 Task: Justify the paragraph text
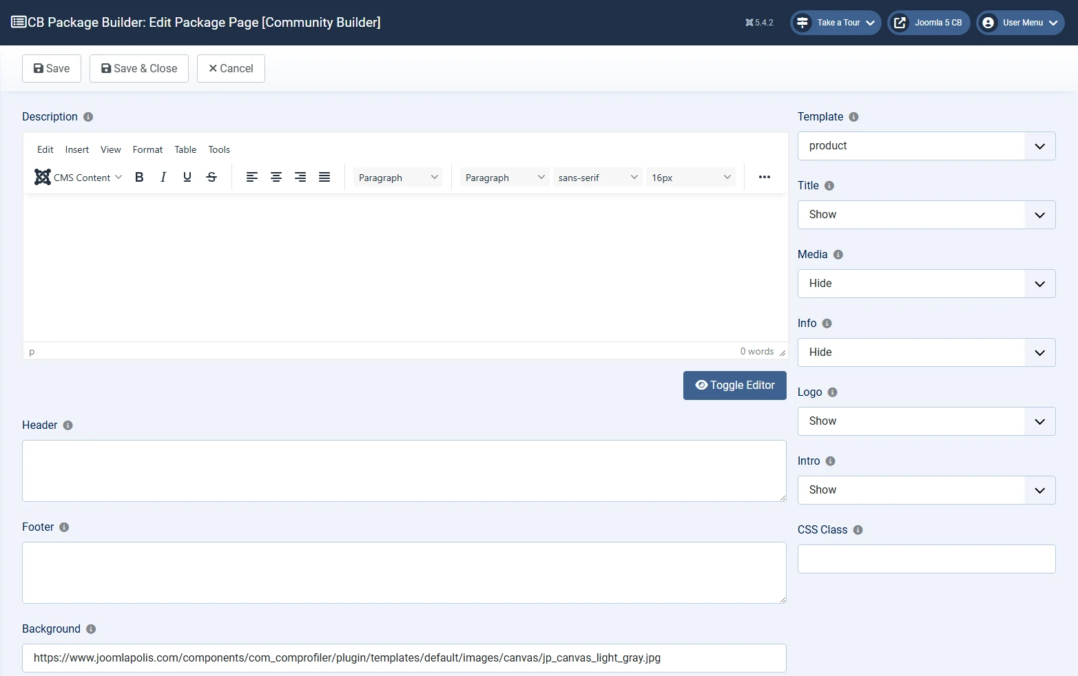[x=324, y=177]
